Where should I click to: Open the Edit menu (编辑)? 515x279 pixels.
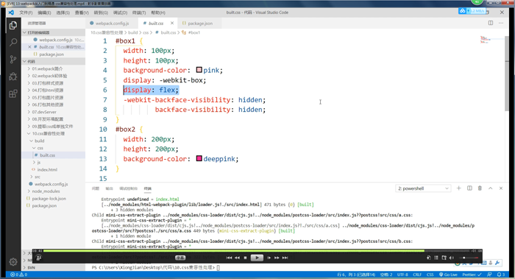pyautogui.click(x=44, y=13)
